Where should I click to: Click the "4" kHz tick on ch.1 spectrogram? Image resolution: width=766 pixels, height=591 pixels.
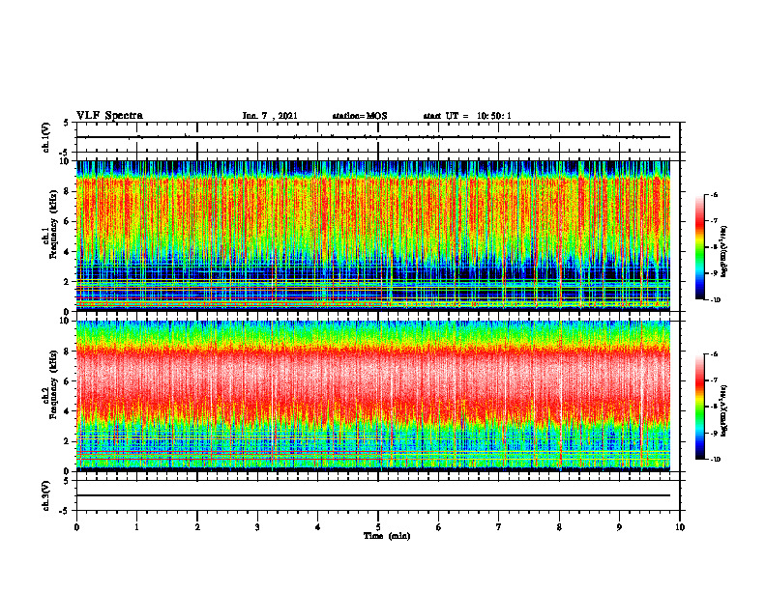(x=68, y=252)
